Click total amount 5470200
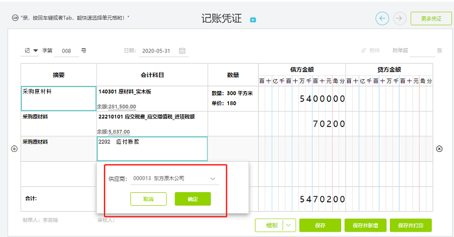This screenshot has width=454, height=237. 322,199
